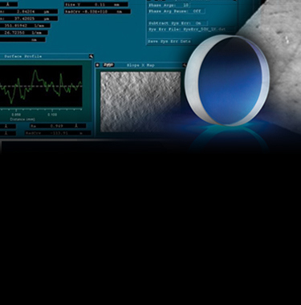Click the green surface profile plot
This screenshot has width=301, height=305.
41,86
